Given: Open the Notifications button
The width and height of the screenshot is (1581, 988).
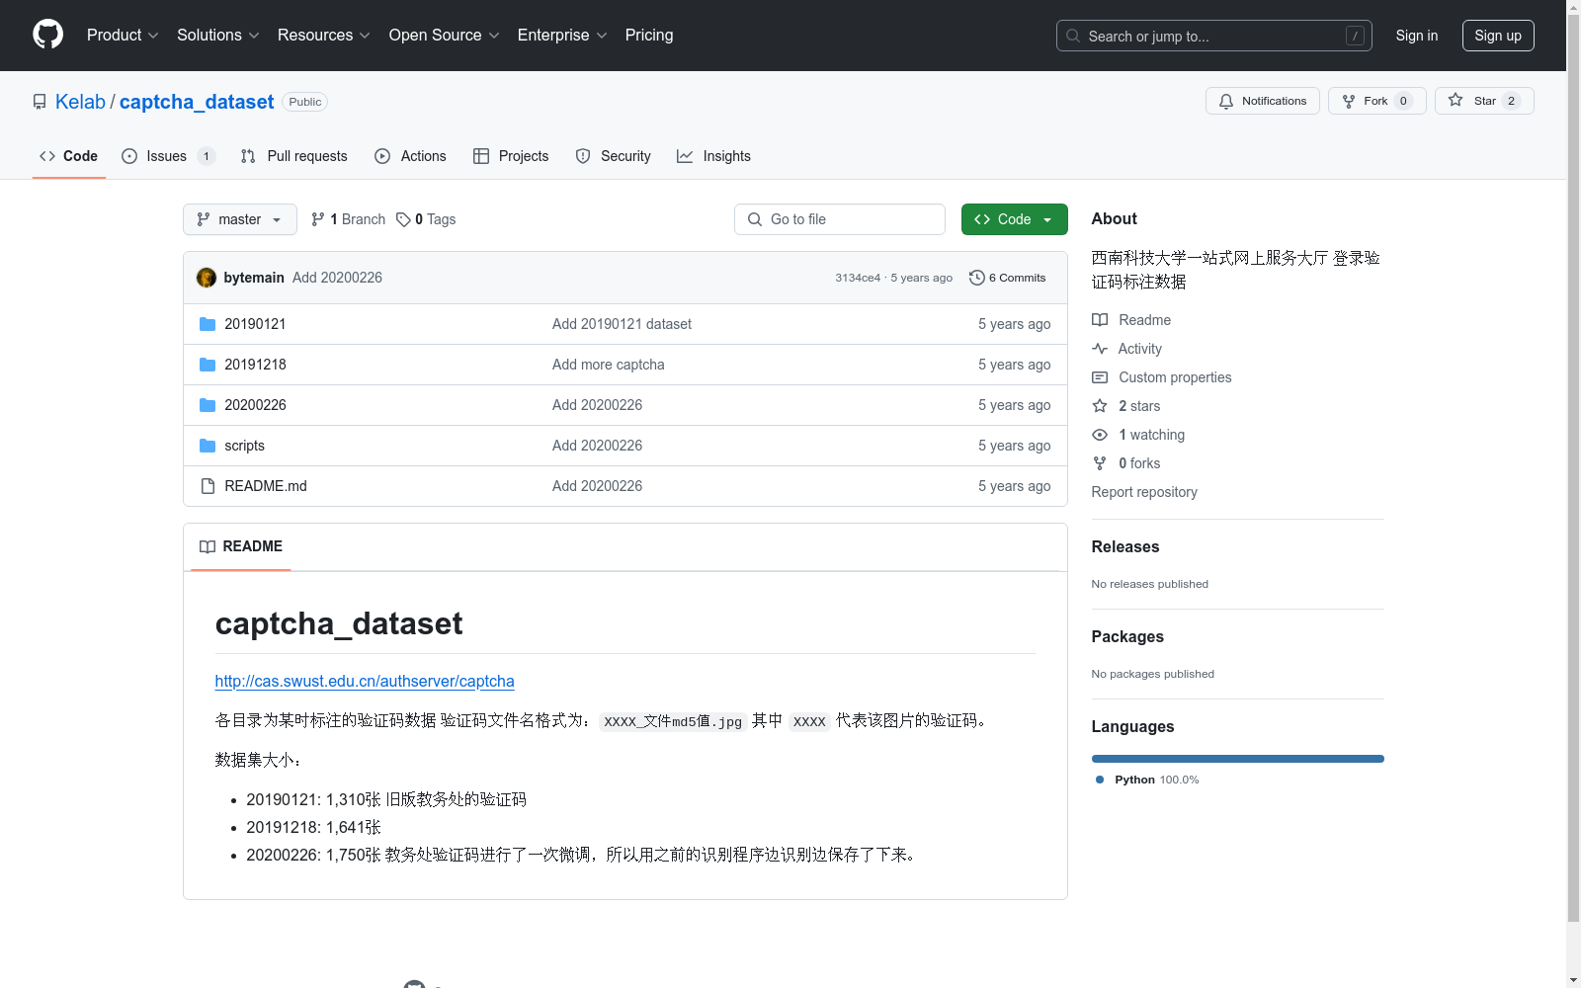Looking at the screenshot, I should [1262, 101].
